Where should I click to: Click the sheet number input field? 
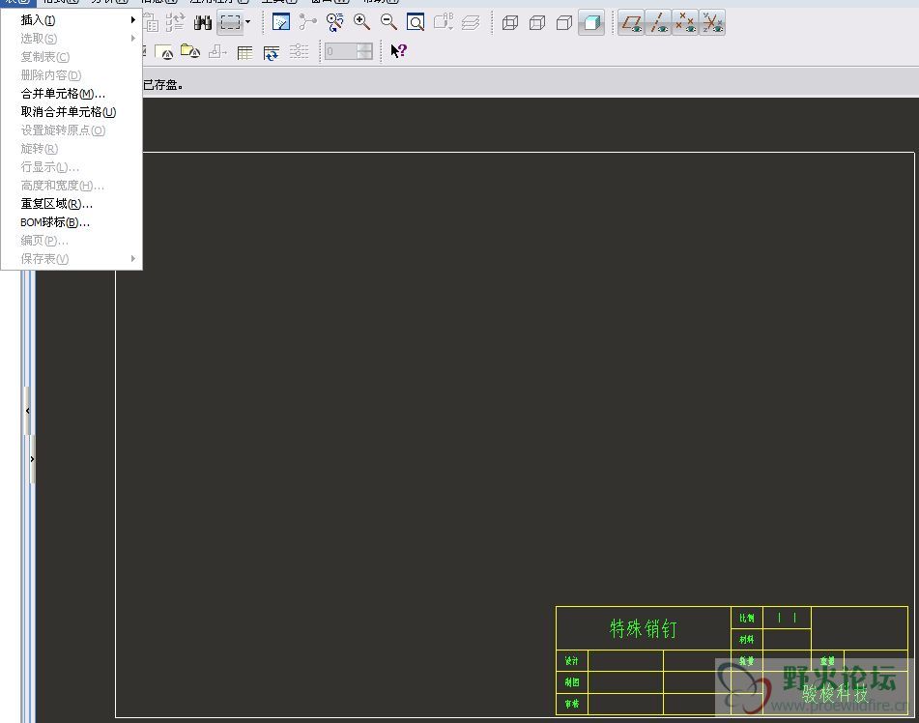click(340, 51)
